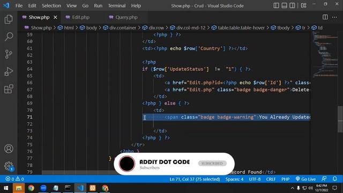Screen dimensions: 343x193
Task: Click line 71 span badge-warning code
Action: (x=227, y=117)
